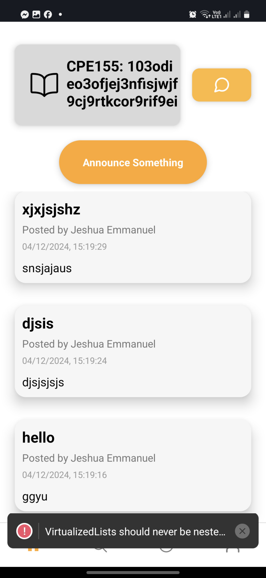Viewport: 266px width, 578px height.
Task: Tap the Facebook notification icon
Action: click(x=48, y=14)
